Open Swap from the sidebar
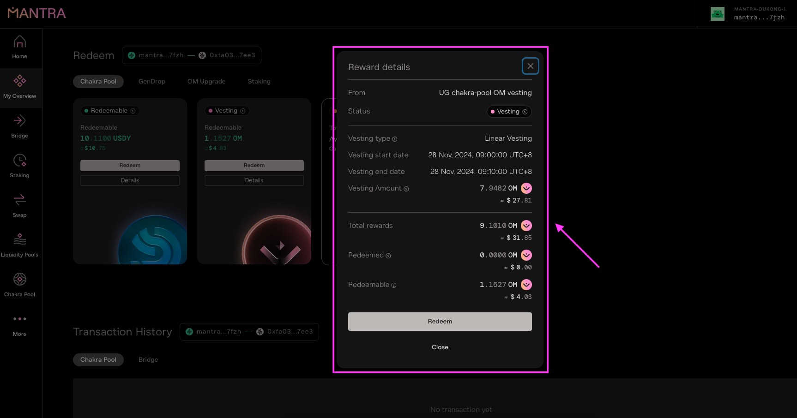Viewport: 797px width, 418px height. click(19, 206)
